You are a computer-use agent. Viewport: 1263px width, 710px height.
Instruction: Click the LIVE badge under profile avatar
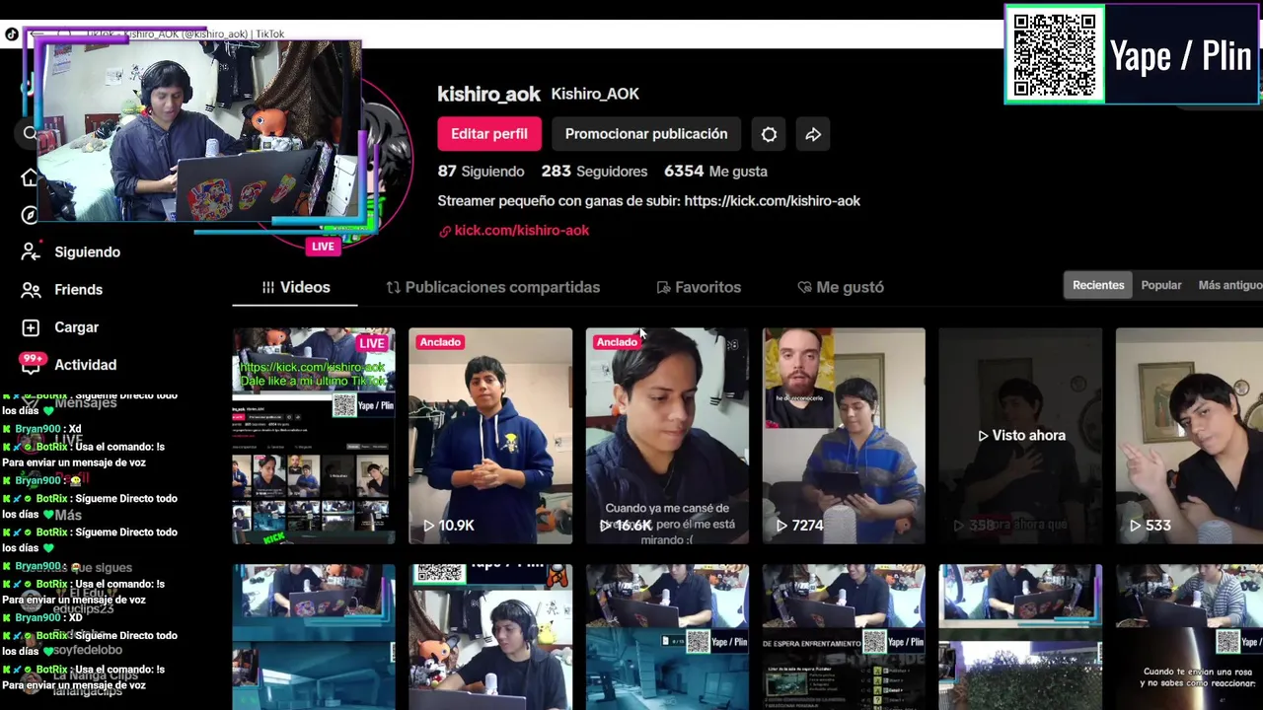coord(323,247)
